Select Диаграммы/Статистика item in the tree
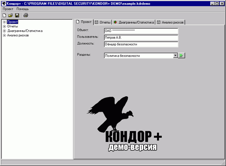 coord(25,31)
